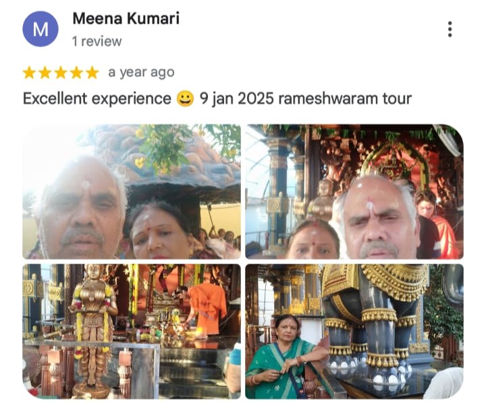
Task: Open the three-dot more options menu
Action: coord(450,30)
